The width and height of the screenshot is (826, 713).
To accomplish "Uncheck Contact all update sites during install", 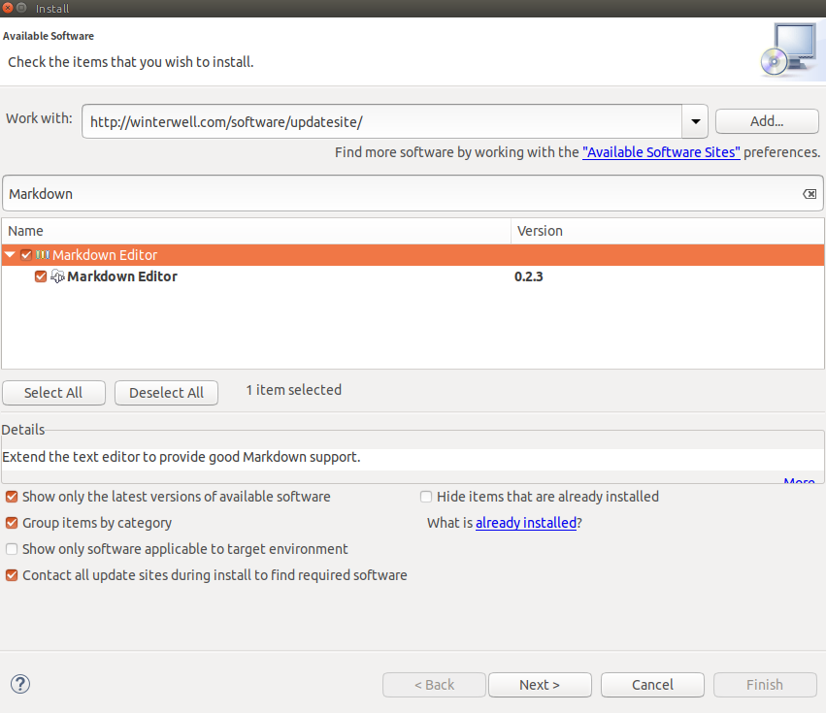I will point(11,574).
